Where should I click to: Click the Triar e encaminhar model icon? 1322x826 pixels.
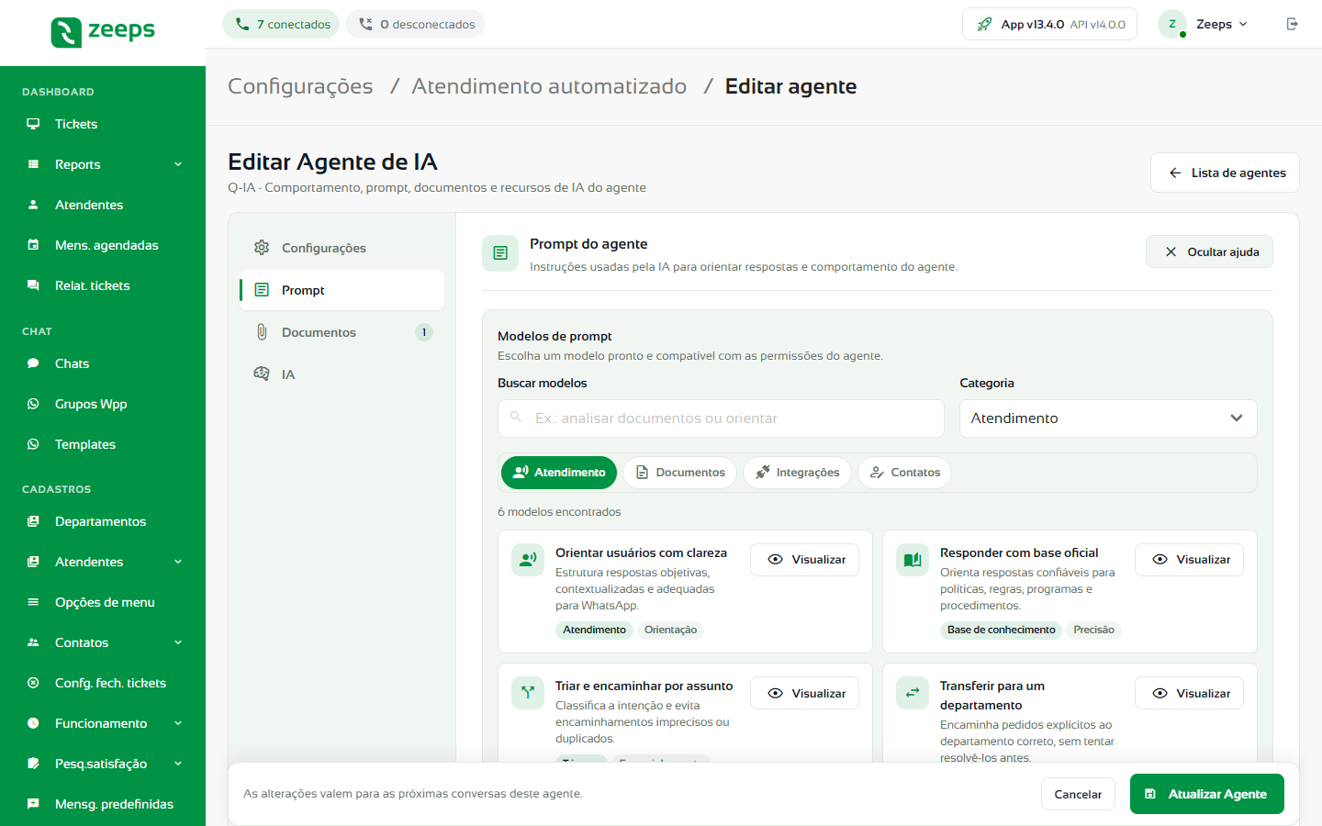[x=528, y=693]
